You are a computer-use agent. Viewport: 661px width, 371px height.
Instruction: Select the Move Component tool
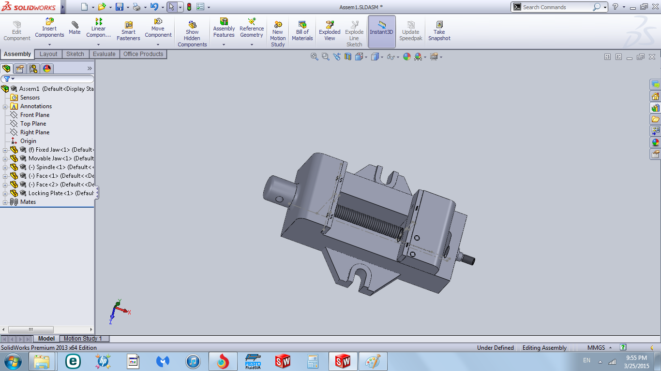pyautogui.click(x=158, y=28)
